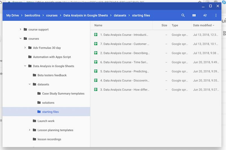The image size is (226, 150).
Task: Expand the Lesson planning templates chevron
Action: point(30,130)
